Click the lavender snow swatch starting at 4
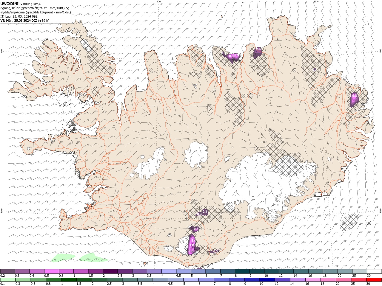 [x=168, y=271]
